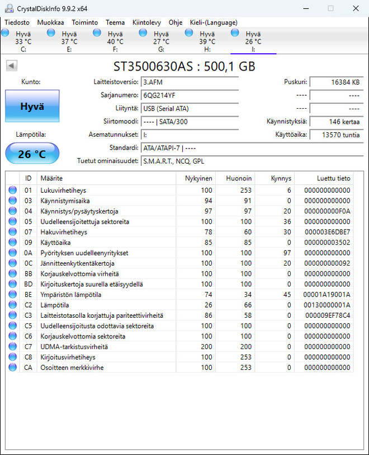Select drive G: tab at 27 °C
This screenshot has height=455, width=369.
click(x=162, y=41)
